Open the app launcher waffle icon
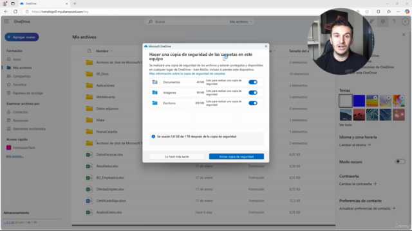This screenshot has width=412, height=231. point(6,21)
